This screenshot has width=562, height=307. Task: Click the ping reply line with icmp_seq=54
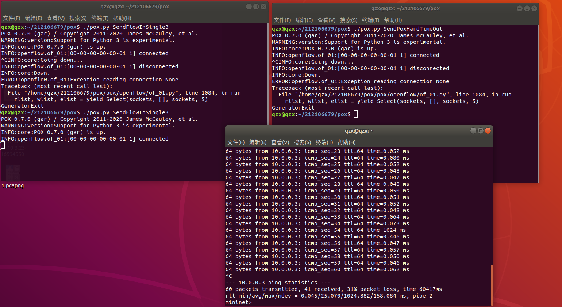[x=316, y=230]
